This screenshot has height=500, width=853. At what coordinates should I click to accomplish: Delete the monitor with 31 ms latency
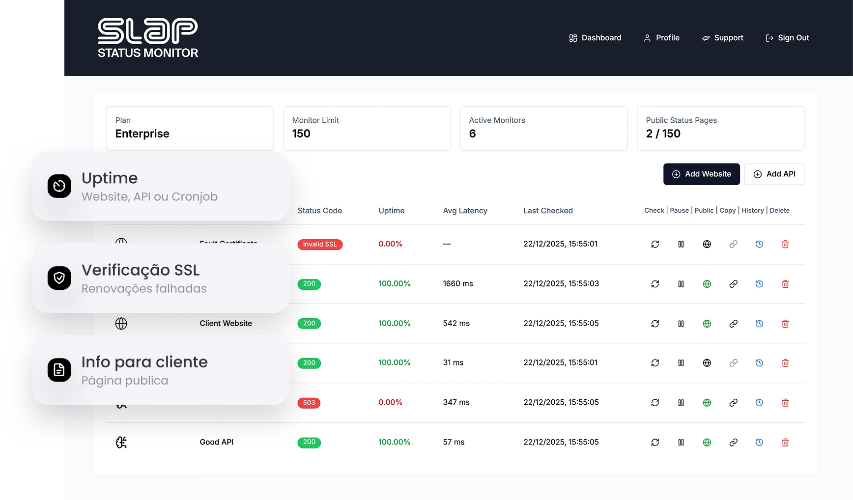[785, 363]
